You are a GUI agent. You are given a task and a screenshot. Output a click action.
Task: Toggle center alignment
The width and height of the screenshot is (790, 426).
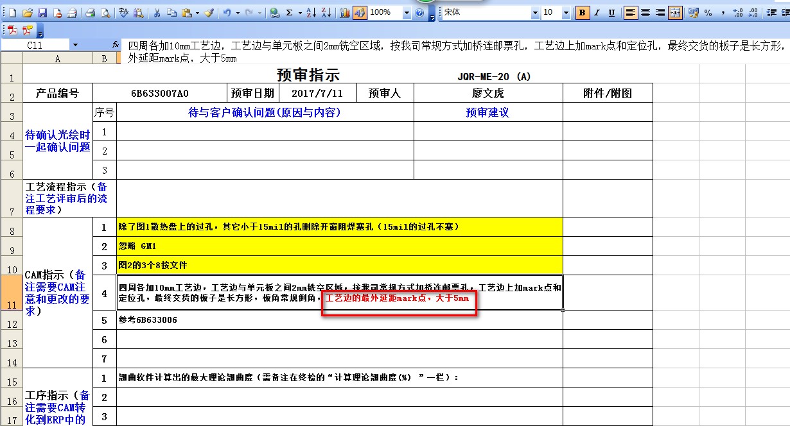[x=645, y=13]
